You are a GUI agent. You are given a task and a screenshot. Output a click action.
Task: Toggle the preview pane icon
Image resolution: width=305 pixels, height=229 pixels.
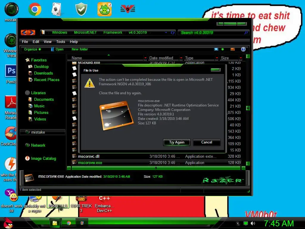pyautogui.click(x=232, y=49)
